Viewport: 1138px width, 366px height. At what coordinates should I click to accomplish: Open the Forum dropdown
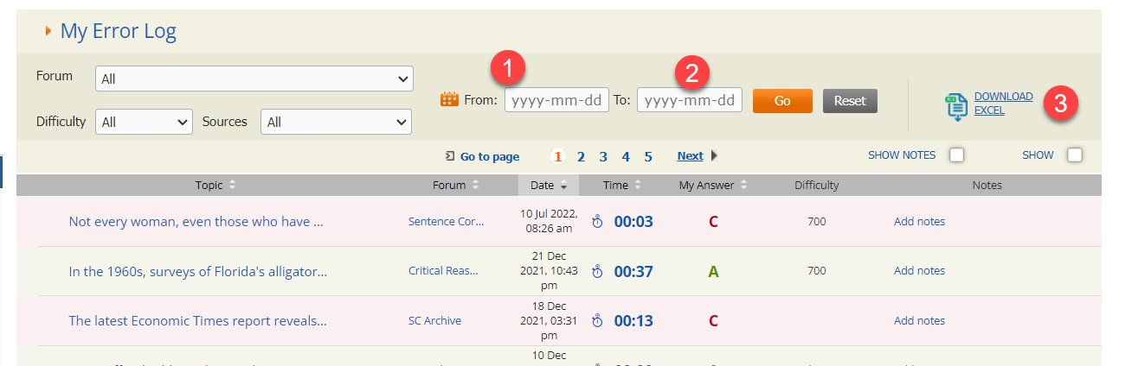coord(254,79)
